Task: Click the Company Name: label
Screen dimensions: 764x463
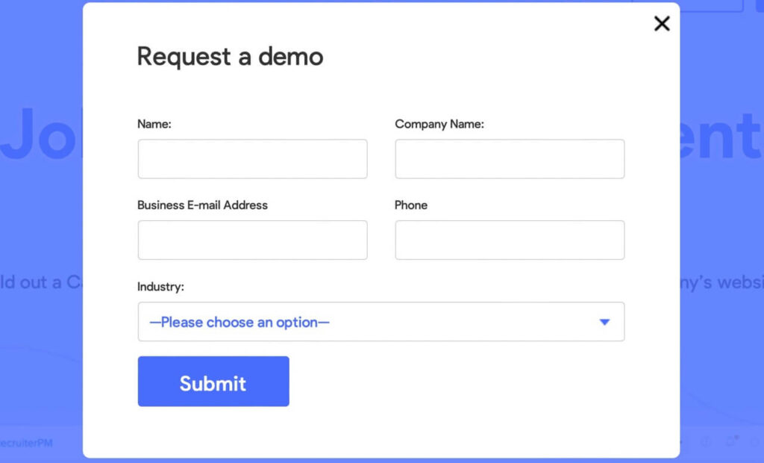Action: pos(439,124)
